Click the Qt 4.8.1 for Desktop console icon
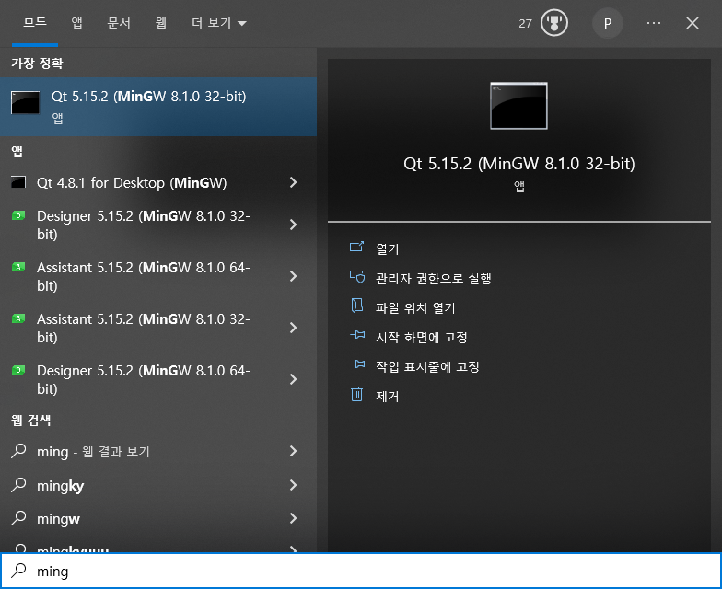The height and width of the screenshot is (589, 722). click(18, 182)
